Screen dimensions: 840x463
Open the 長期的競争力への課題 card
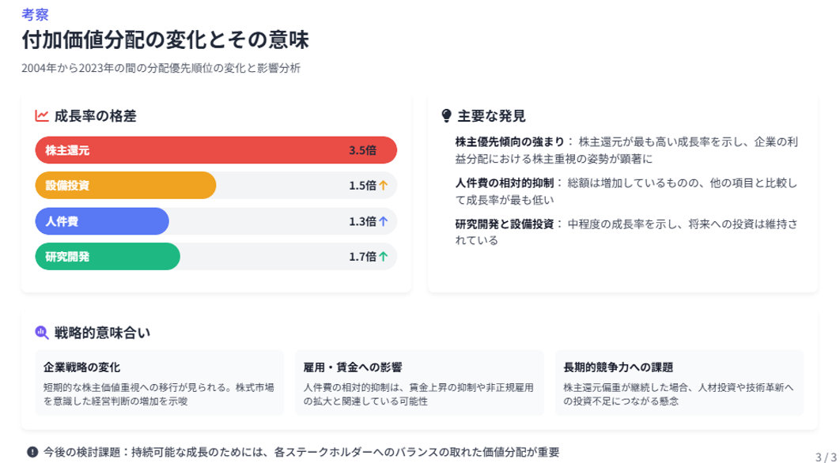(x=679, y=383)
